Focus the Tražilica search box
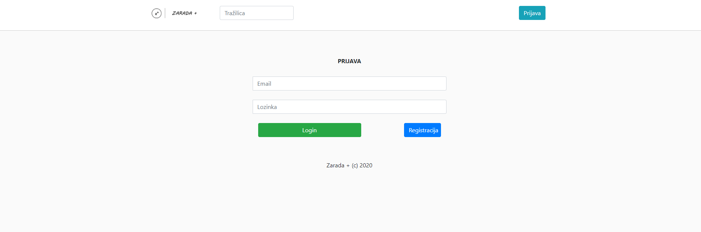 256,13
